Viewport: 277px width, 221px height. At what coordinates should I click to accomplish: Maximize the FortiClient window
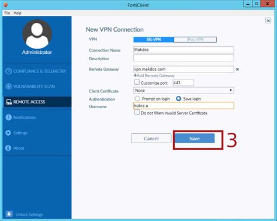click(x=257, y=4)
